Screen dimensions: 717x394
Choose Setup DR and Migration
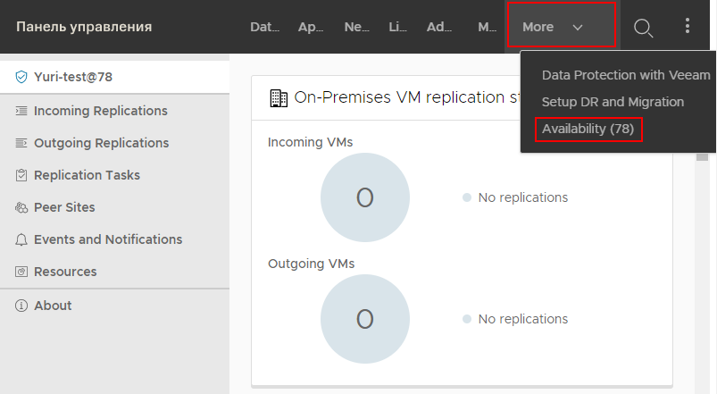click(x=613, y=103)
